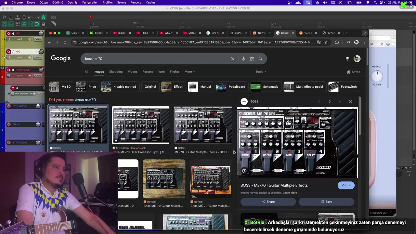Image resolution: width=416 pixels, height=234 pixels.
Task: Open new Chrome tab with plus
Action: click(x=347, y=33)
